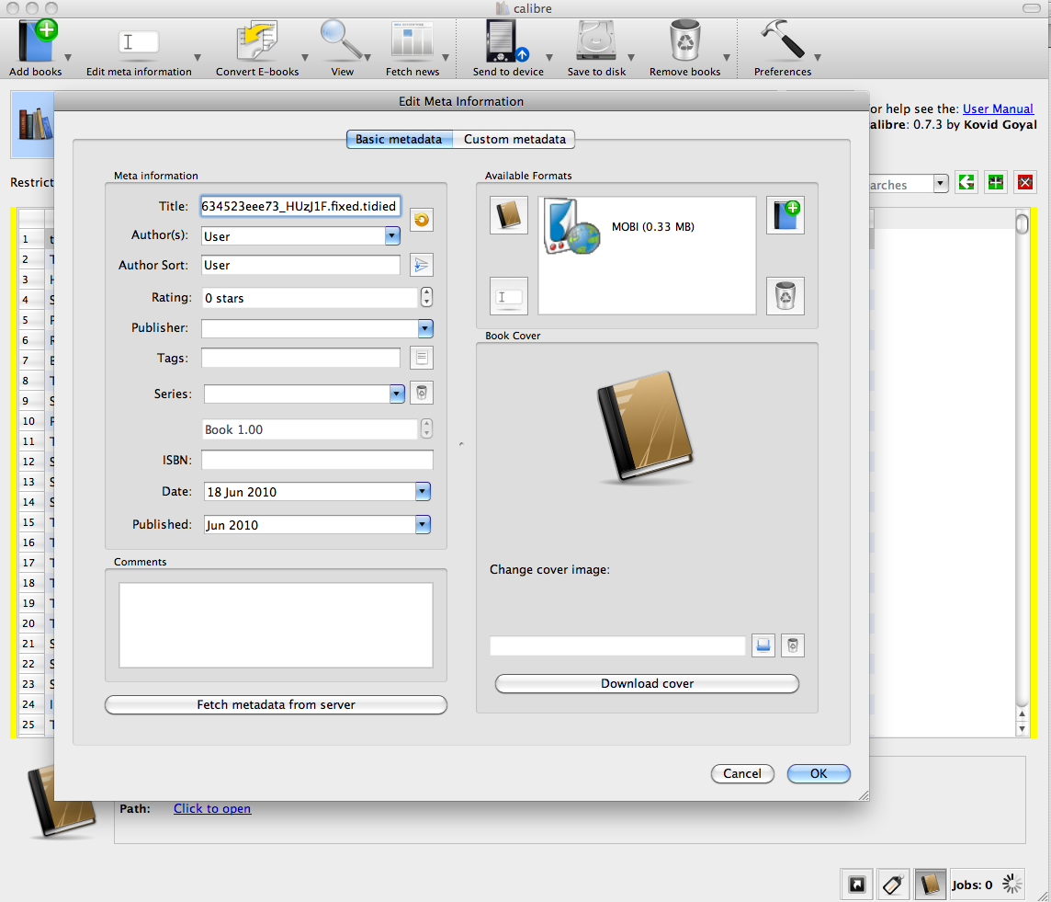Remove selected format using trash icon
This screenshot has height=902, width=1051.
point(785,296)
